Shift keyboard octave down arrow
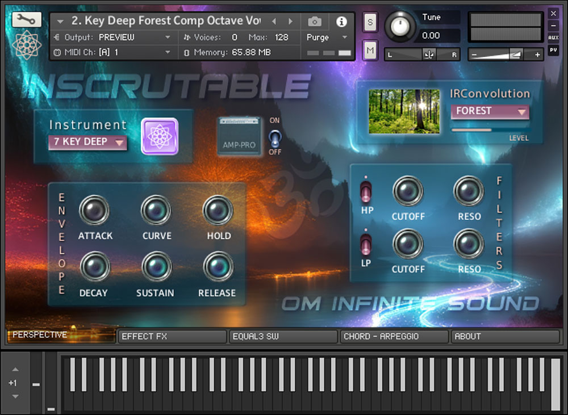 click(x=15, y=396)
